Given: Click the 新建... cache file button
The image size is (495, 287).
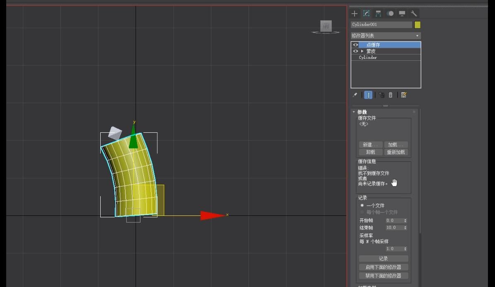Looking at the screenshot, I should [371, 145].
